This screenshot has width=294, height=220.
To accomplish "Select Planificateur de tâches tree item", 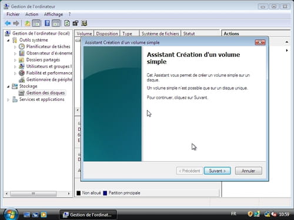I will (x=48, y=46).
